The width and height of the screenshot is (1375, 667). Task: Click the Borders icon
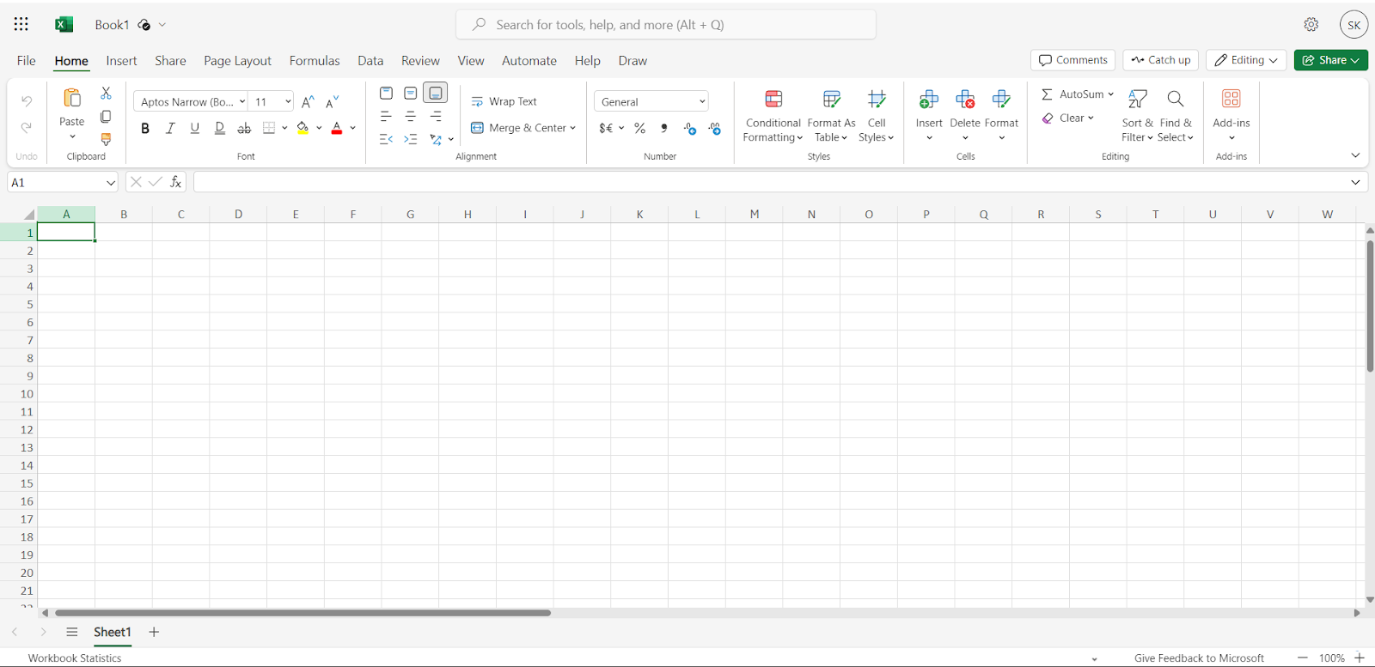tap(269, 128)
